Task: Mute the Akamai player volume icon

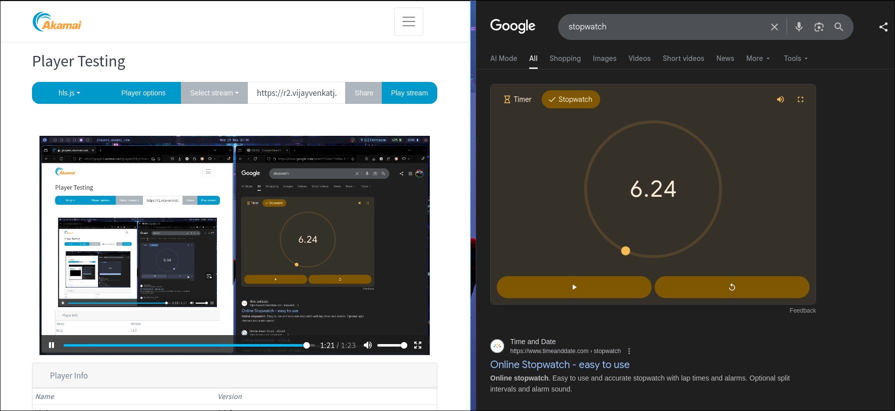Action: 368,345
